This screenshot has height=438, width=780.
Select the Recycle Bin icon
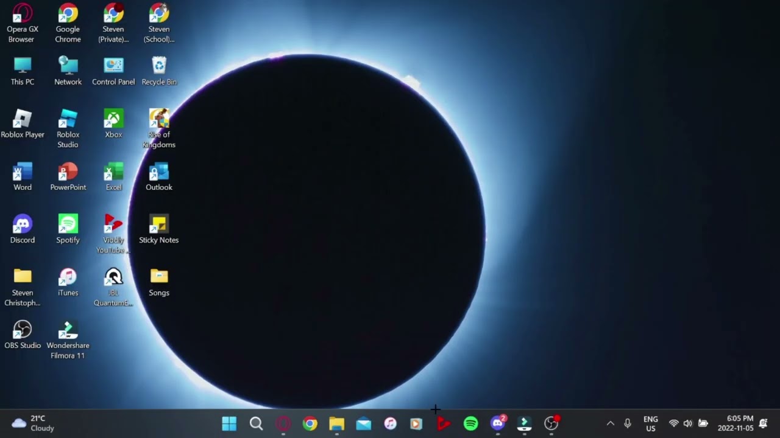coord(159,71)
